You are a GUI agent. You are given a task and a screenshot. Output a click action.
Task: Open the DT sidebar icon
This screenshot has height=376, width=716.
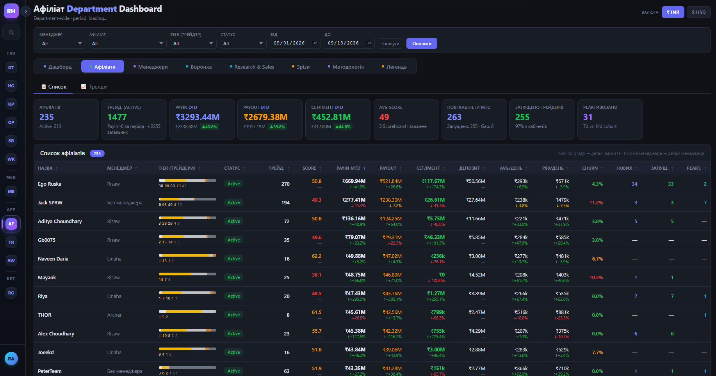(11, 67)
